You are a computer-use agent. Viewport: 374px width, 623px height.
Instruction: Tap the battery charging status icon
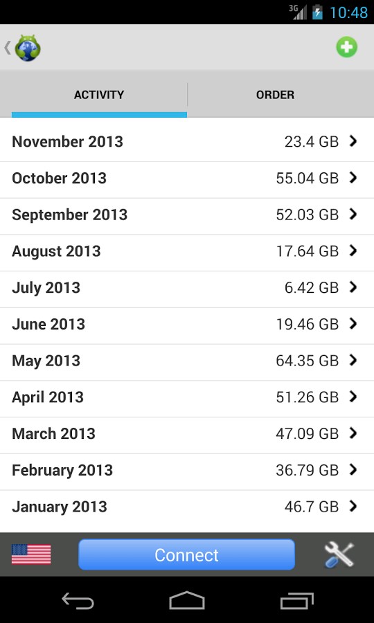[x=317, y=12]
